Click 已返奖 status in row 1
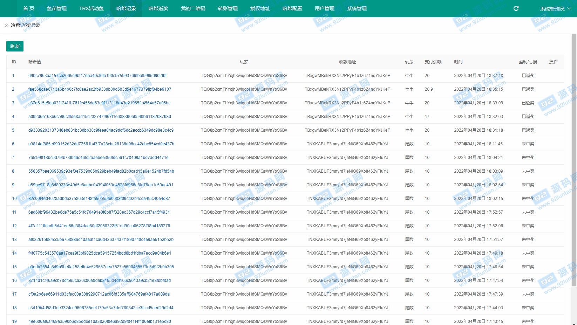 [x=528, y=76]
